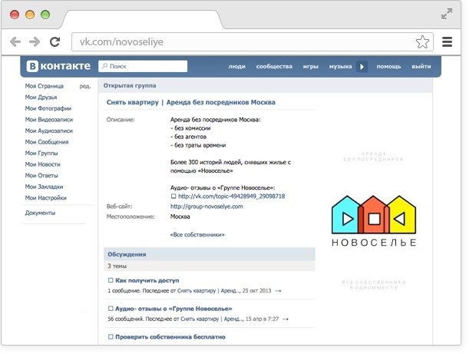476x354 pixels.
Task: Open Моя Страница in the sidebar
Action: point(45,86)
